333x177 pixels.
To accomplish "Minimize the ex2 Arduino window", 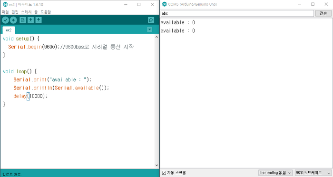I will tap(126, 4).
